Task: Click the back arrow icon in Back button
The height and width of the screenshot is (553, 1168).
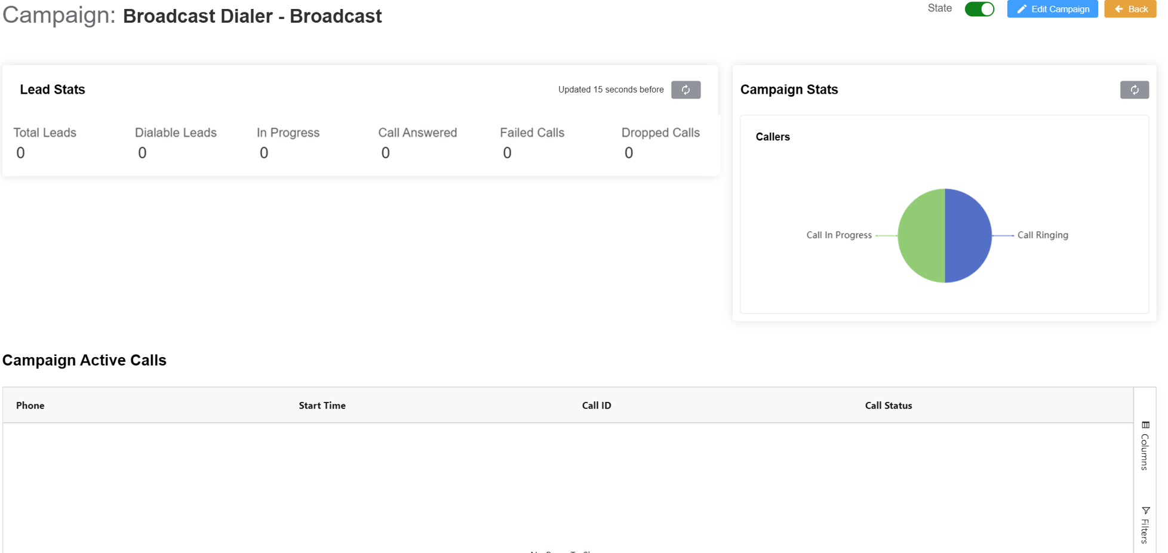Action: coord(1118,9)
